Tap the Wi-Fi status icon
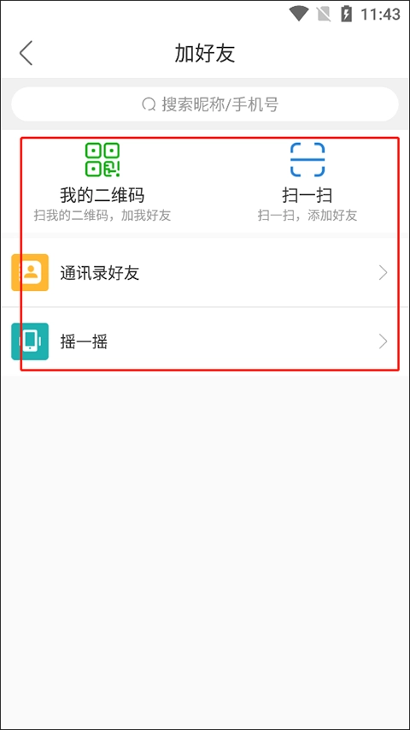Viewport: 410px width, 730px height. [x=298, y=14]
